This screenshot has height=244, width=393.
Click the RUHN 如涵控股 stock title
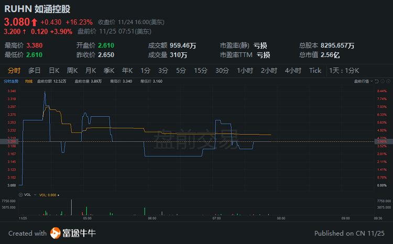click(37, 9)
